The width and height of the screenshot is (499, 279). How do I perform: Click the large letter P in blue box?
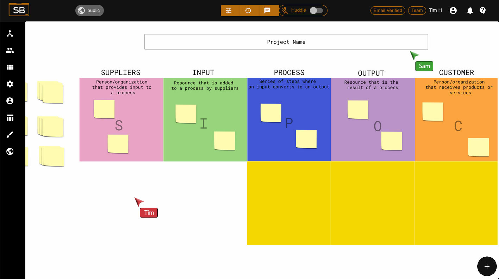click(289, 123)
